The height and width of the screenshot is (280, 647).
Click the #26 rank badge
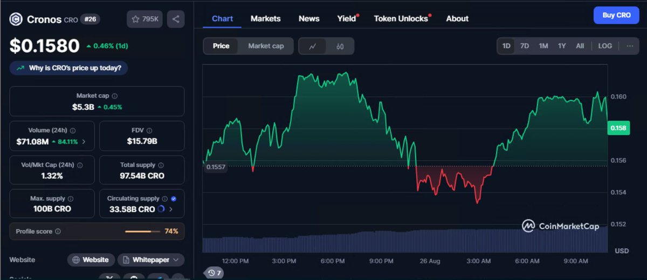tap(90, 19)
